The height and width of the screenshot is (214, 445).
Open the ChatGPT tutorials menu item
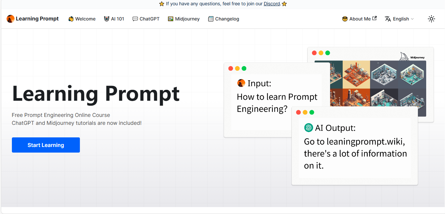pyautogui.click(x=146, y=19)
